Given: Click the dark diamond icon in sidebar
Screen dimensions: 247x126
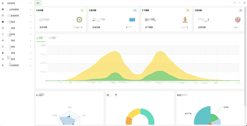Looking at the screenshot, I should (3, 53).
